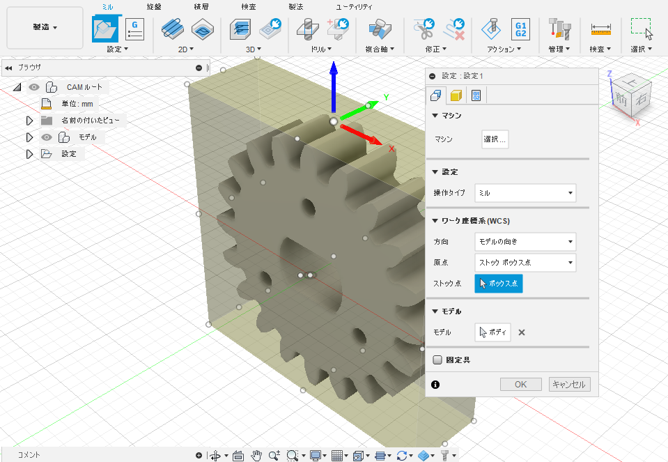
Task: Switch to the Inspection ribbon tab
Action: 249,7
